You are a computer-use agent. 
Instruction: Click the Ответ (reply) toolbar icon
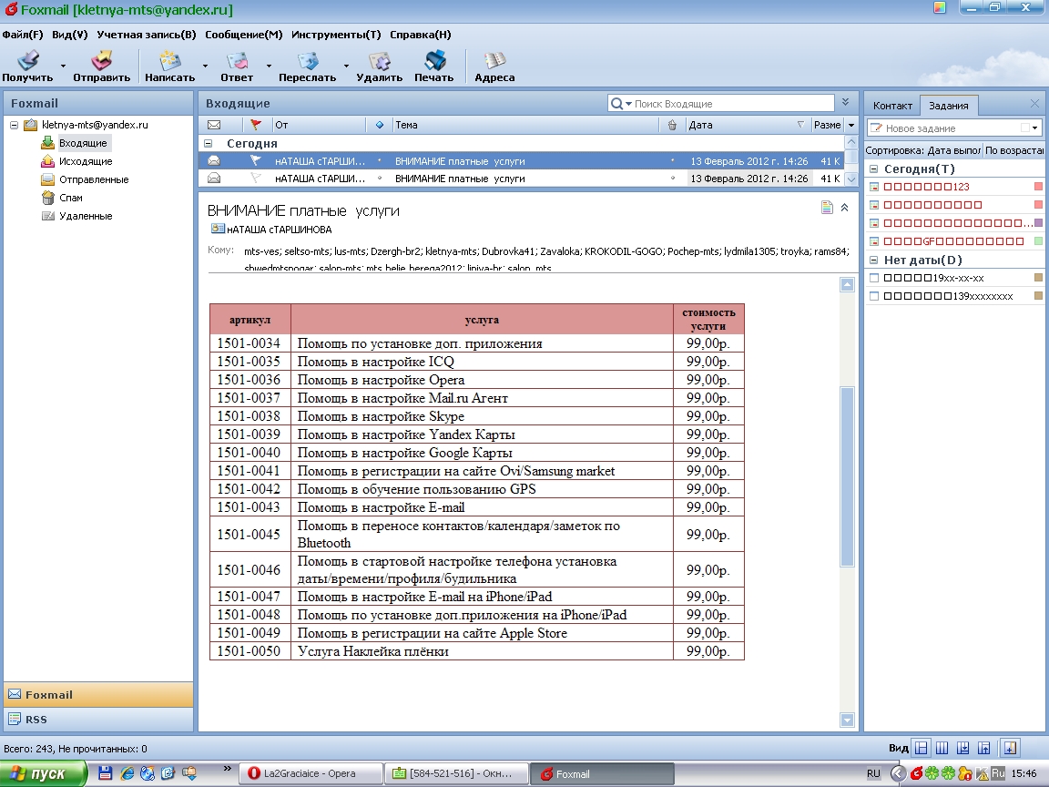click(237, 60)
